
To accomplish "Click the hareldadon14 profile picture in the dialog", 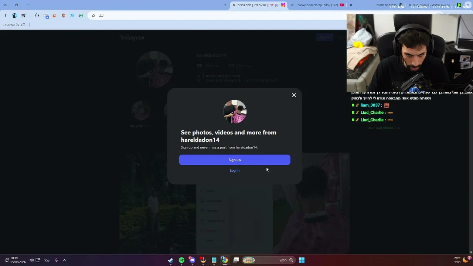I will (235, 112).
